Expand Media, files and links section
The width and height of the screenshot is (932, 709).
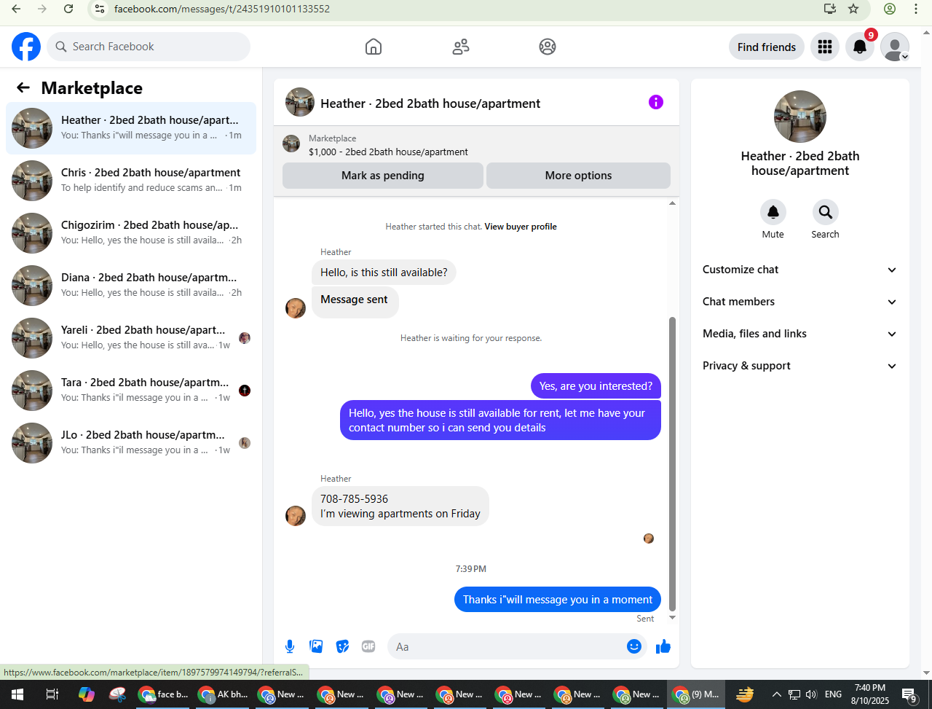(800, 334)
